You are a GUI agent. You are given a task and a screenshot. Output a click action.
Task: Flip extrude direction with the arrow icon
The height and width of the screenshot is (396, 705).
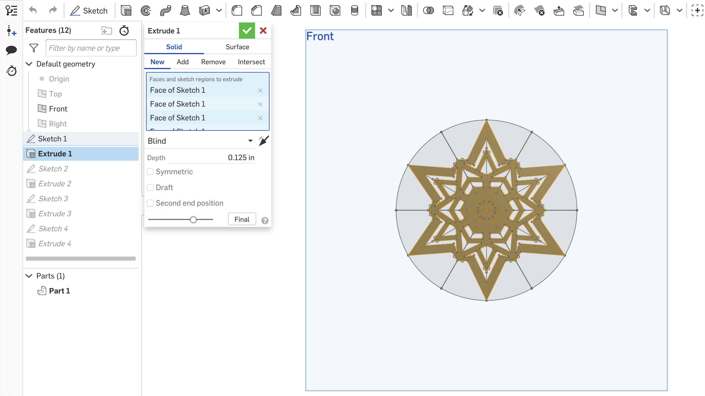264,141
